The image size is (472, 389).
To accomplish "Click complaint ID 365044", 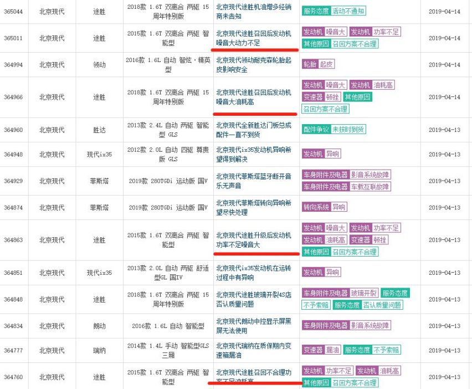I will (13, 12).
